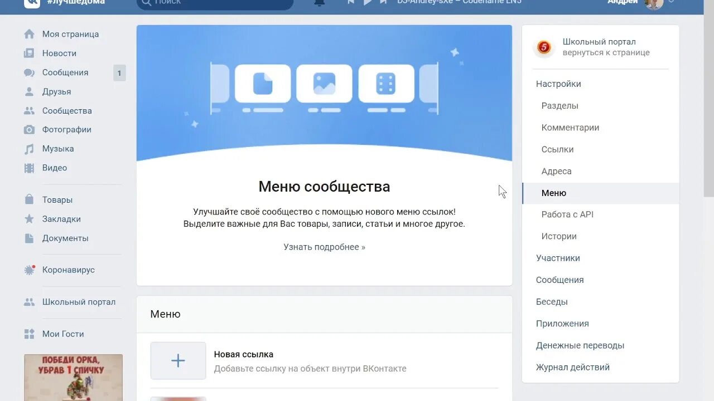The width and height of the screenshot is (714, 401).
Task: Click the Меню сообщества banner image
Action: pyautogui.click(x=324, y=93)
